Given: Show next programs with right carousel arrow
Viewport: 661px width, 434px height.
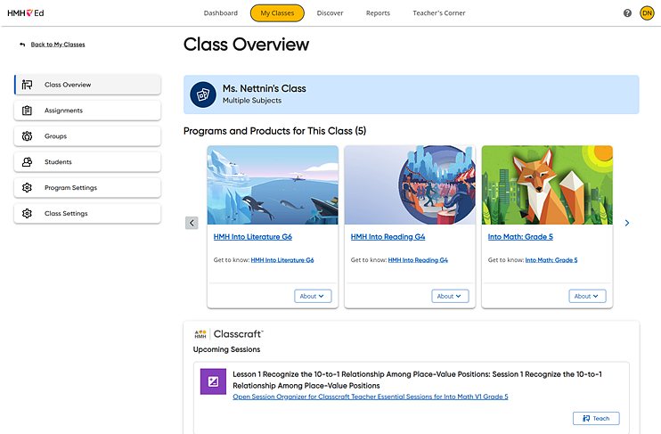Looking at the screenshot, I should coord(627,223).
